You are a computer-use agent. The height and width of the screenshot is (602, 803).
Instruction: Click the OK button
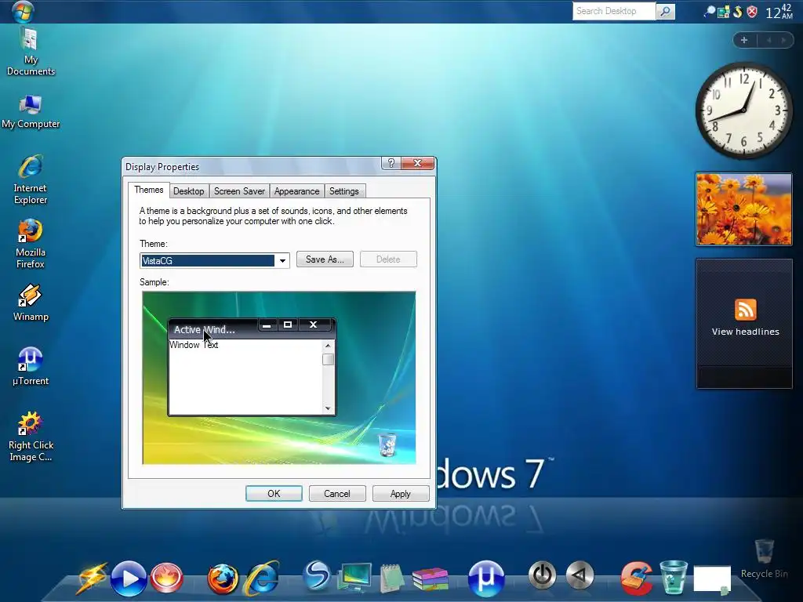tap(274, 494)
